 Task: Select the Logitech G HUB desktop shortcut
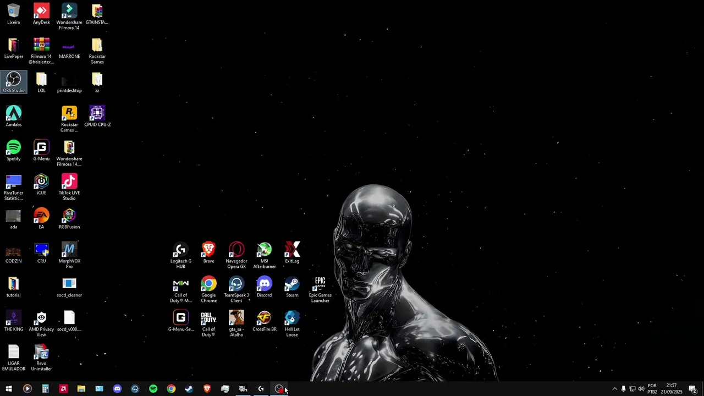(x=181, y=256)
